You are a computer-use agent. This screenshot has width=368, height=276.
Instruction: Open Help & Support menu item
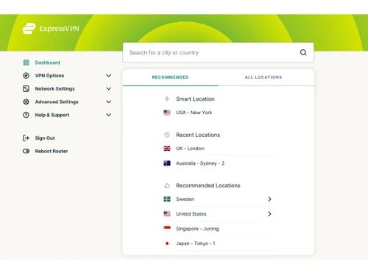(52, 115)
